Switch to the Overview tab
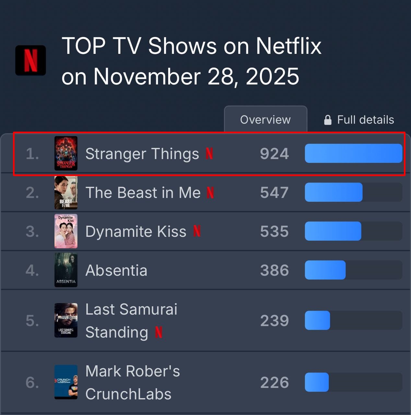 (x=265, y=120)
